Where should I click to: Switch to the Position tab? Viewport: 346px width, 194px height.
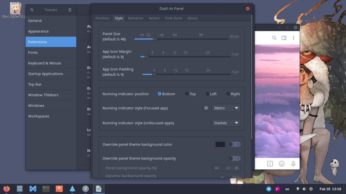(102, 18)
